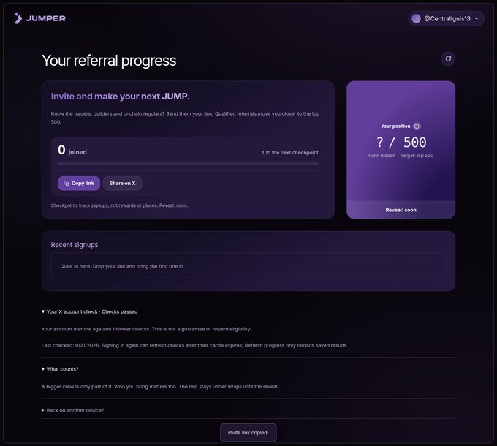Collapse the What counts? section
Viewport: 497px width, 446px height.
[60, 369]
